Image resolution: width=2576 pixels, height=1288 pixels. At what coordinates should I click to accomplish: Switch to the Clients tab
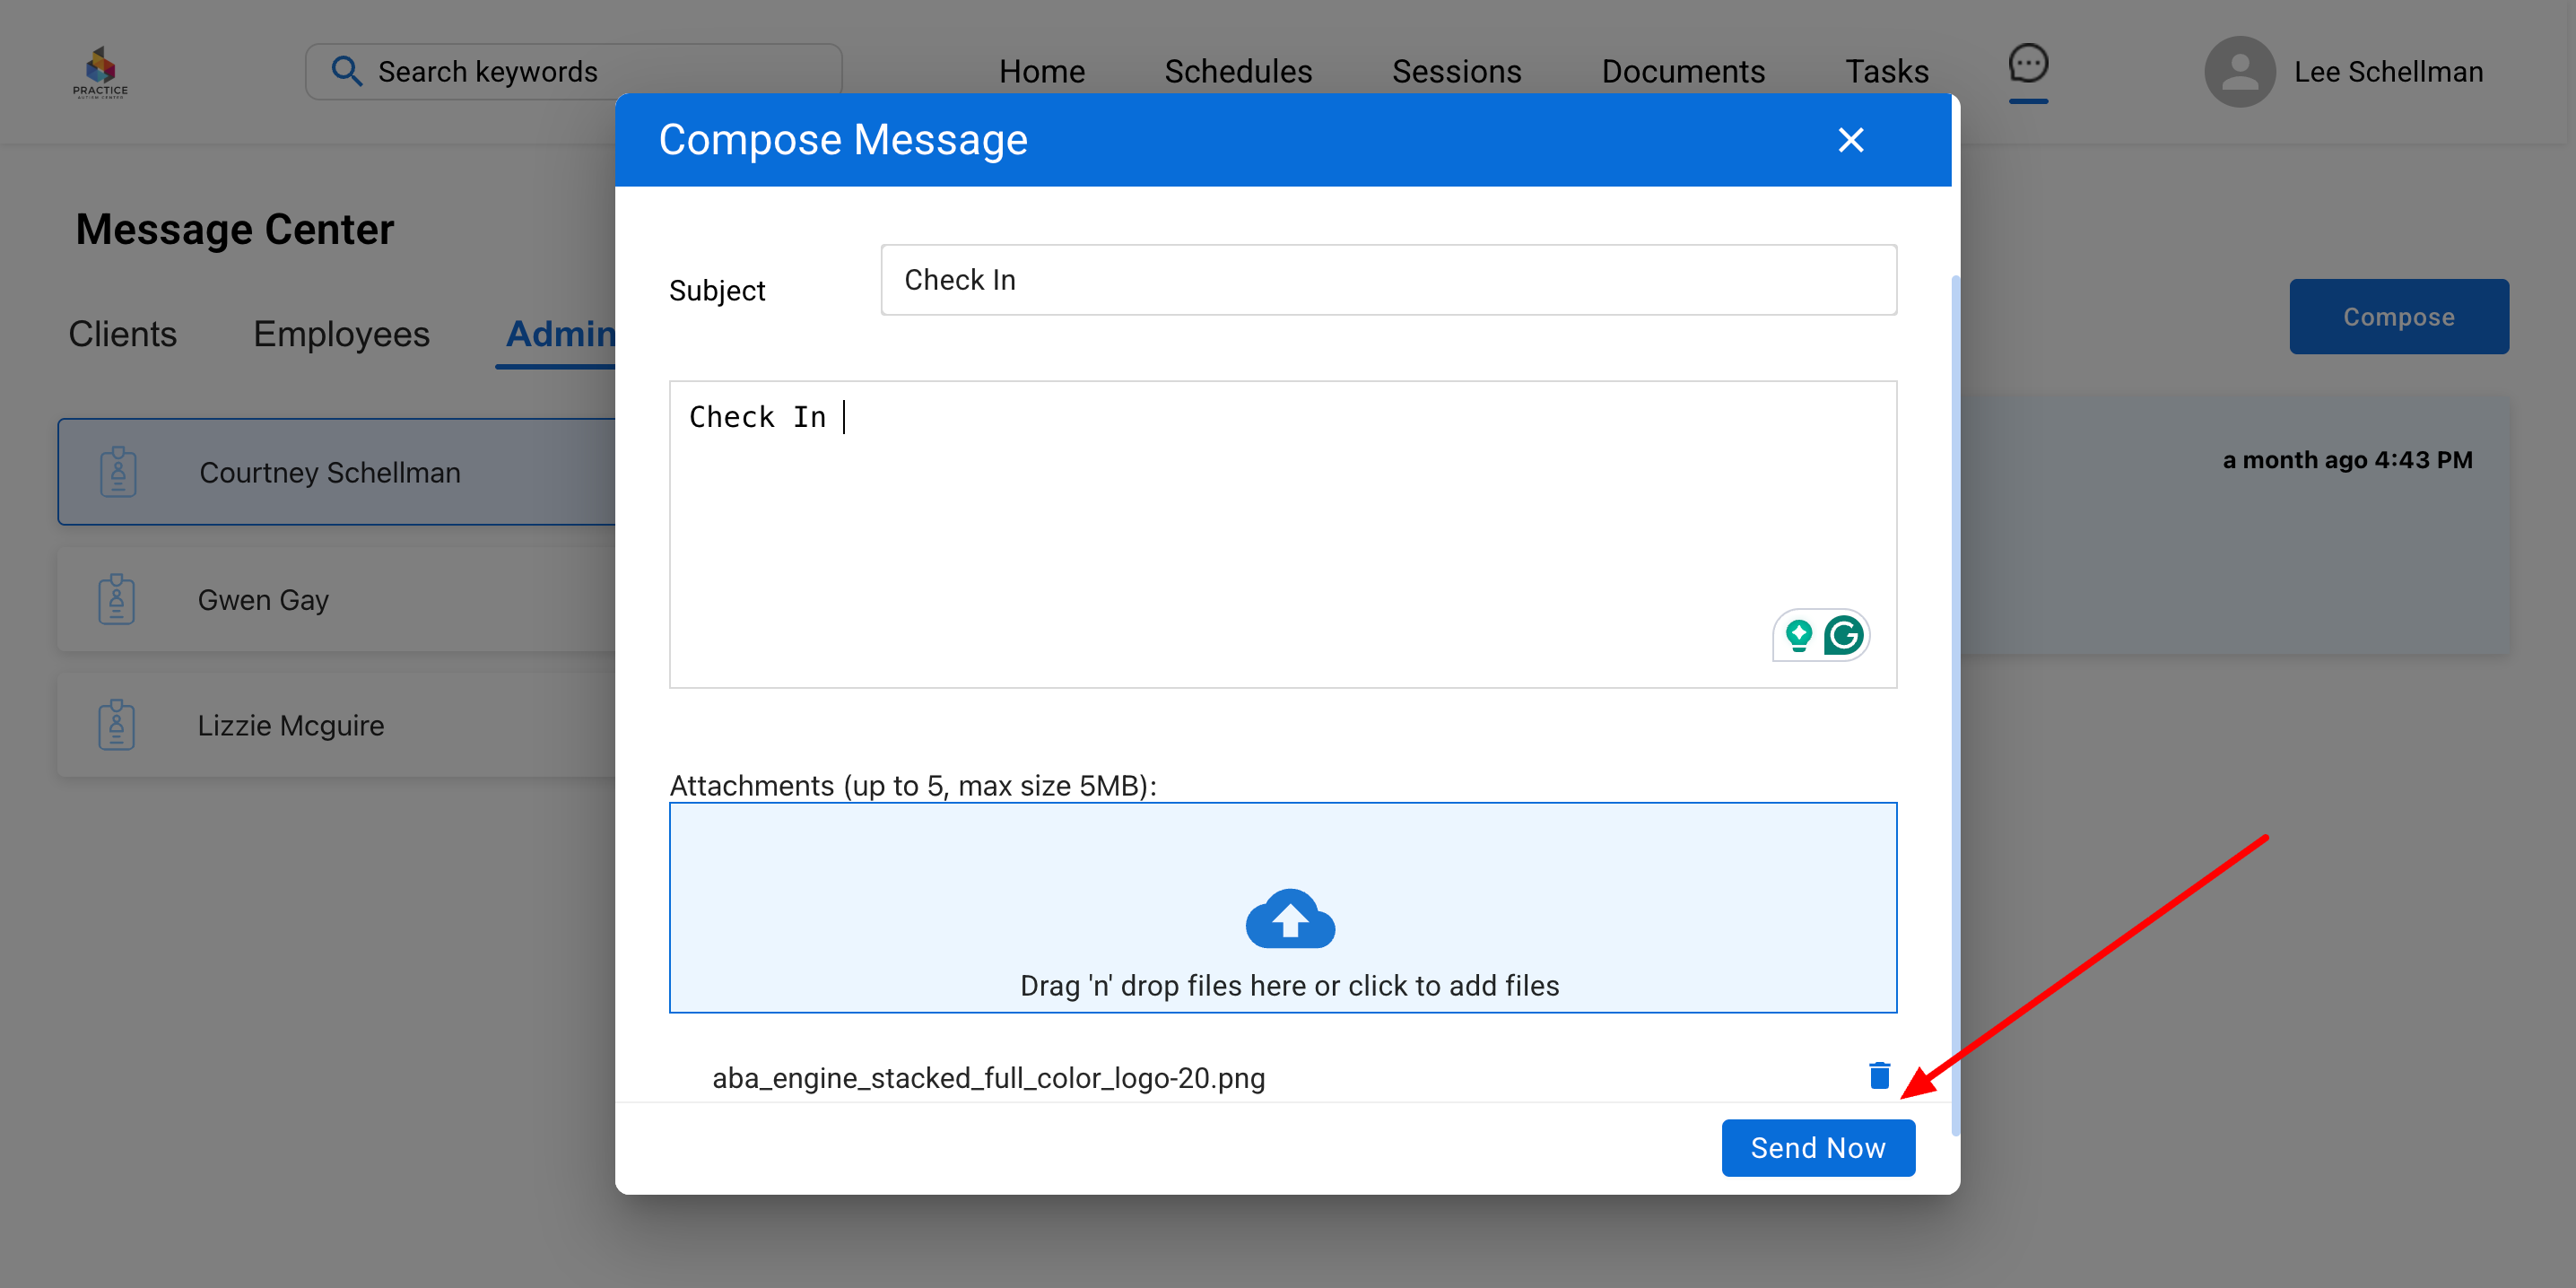(x=122, y=334)
